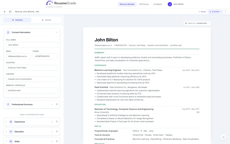Open the Template Clean Slate dropdown

click(197, 23)
